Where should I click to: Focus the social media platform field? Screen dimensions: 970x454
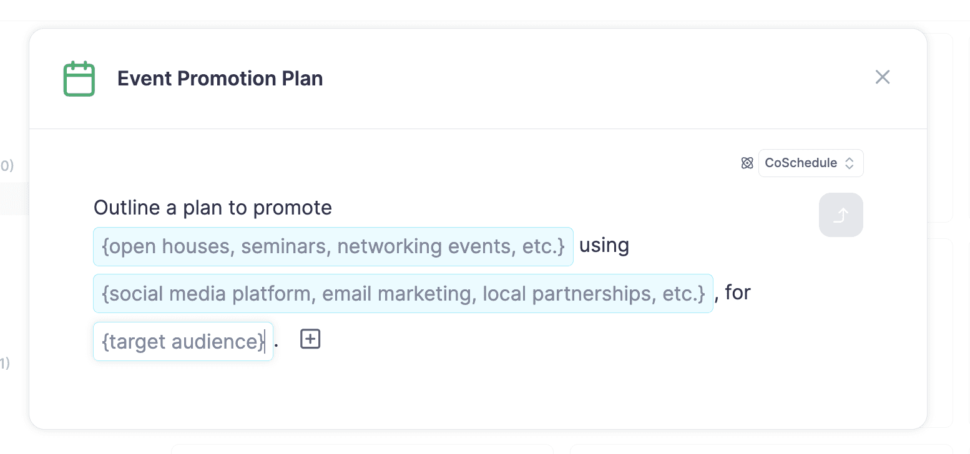point(403,294)
